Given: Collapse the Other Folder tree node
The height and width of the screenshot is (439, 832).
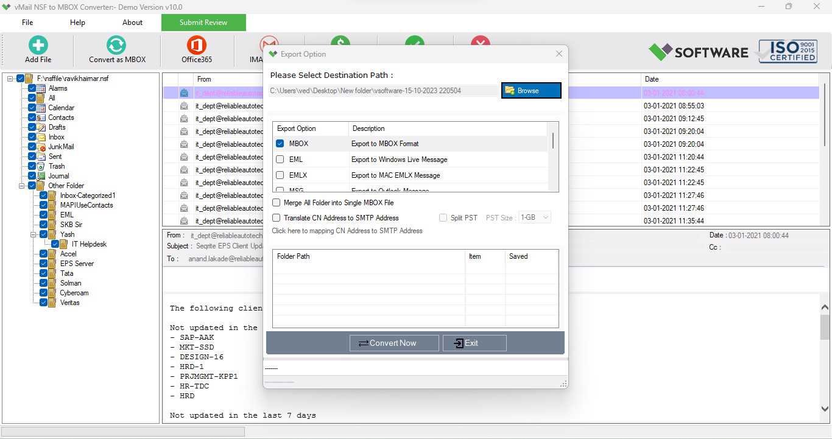Looking at the screenshot, I should (22, 186).
